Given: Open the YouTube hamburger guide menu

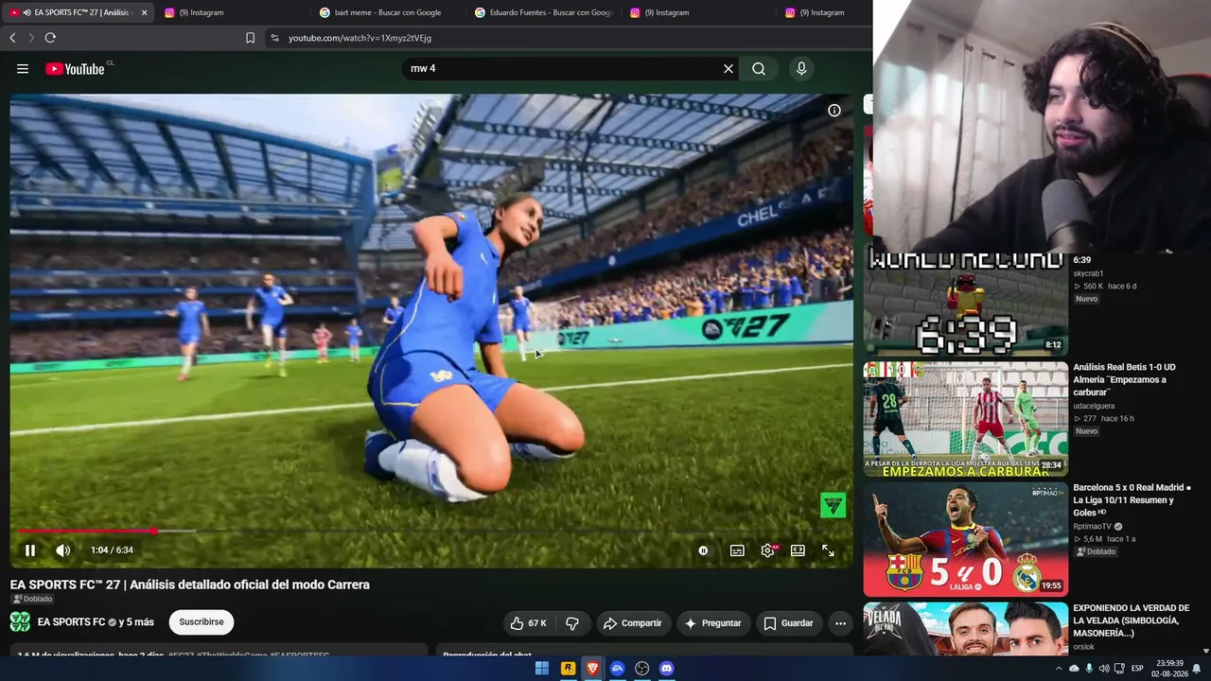Looking at the screenshot, I should coord(23,69).
